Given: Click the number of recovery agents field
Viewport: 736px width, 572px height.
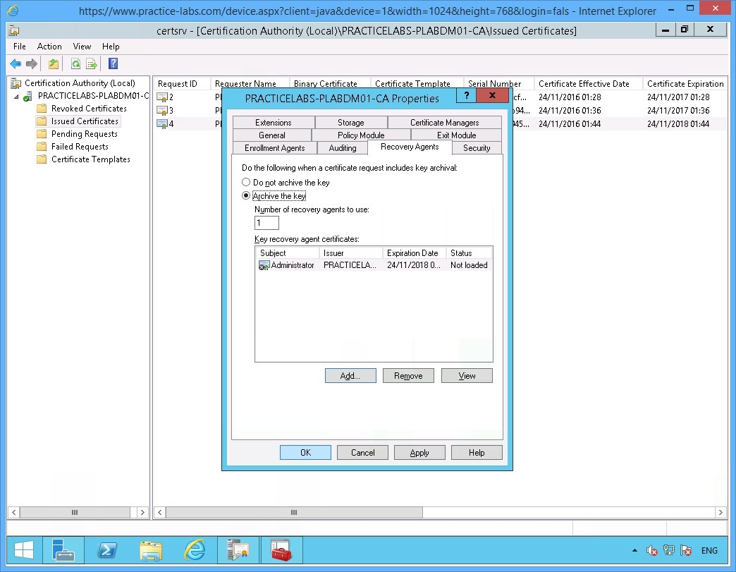Looking at the screenshot, I should point(266,222).
